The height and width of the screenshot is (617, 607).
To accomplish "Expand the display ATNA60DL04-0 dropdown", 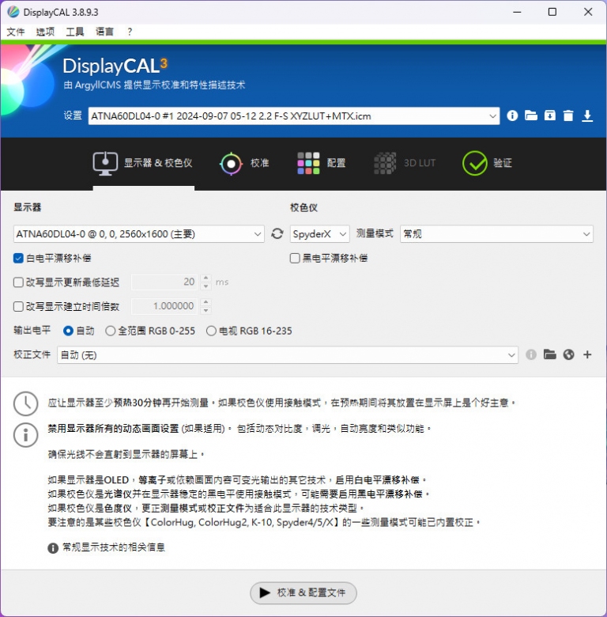I will (139, 233).
